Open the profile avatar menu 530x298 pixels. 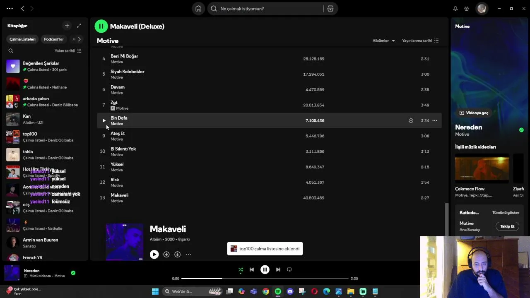(x=482, y=9)
